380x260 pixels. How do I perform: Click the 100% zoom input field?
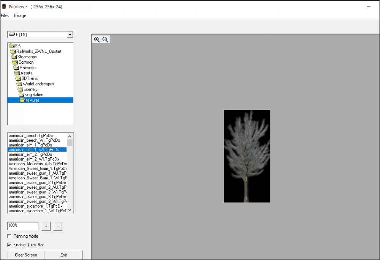click(23, 226)
